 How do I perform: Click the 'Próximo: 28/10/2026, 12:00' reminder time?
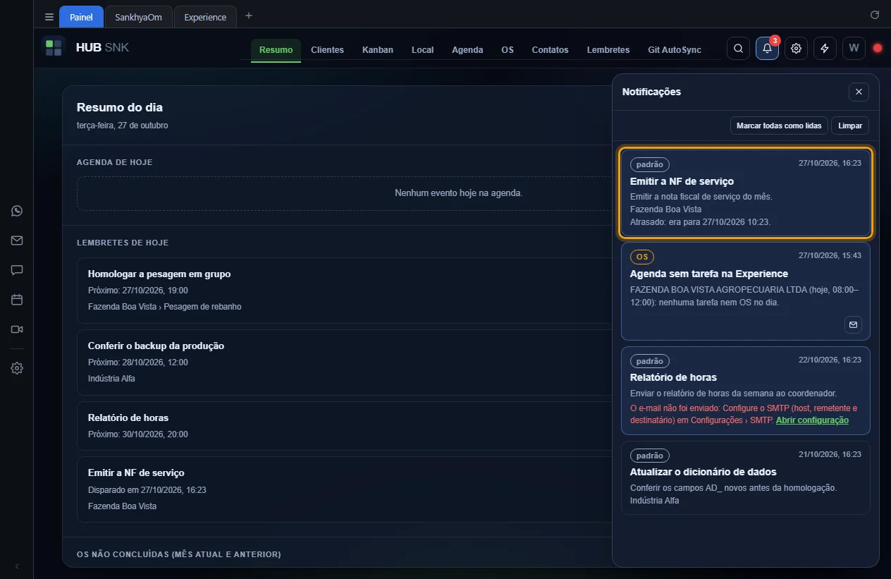click(138, 362)
